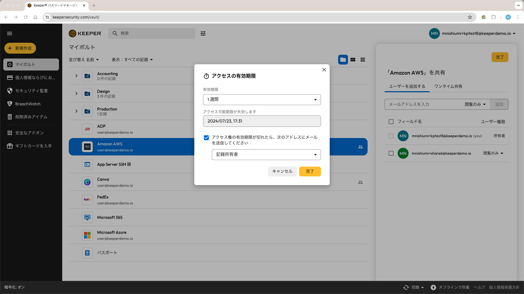This screenshot has width=524, height=294.
Task: Switch to ワンタイム共有 tab
Action: 448,86
